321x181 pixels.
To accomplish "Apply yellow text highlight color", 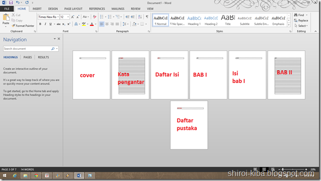I will [x=84, y=24].
